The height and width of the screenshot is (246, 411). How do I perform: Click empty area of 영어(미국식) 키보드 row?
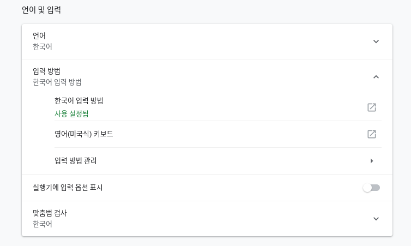point(236,134)
